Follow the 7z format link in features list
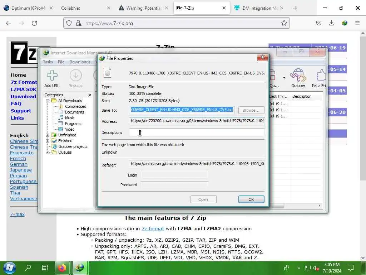The width and height of the screenshot is (366, 275). 153,229
